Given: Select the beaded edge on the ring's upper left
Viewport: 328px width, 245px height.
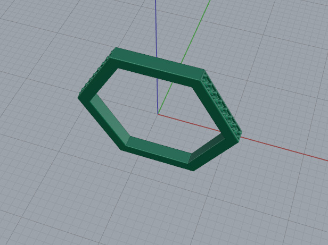Looking at the screenshot, I should (95, 74).
